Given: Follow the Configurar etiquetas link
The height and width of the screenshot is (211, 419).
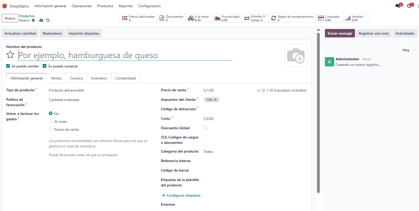Looking at the screenshot, I should [183, 195].
